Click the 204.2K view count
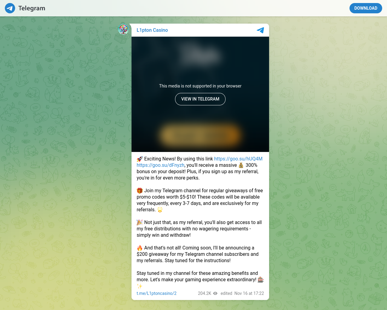 click(205, 293)
